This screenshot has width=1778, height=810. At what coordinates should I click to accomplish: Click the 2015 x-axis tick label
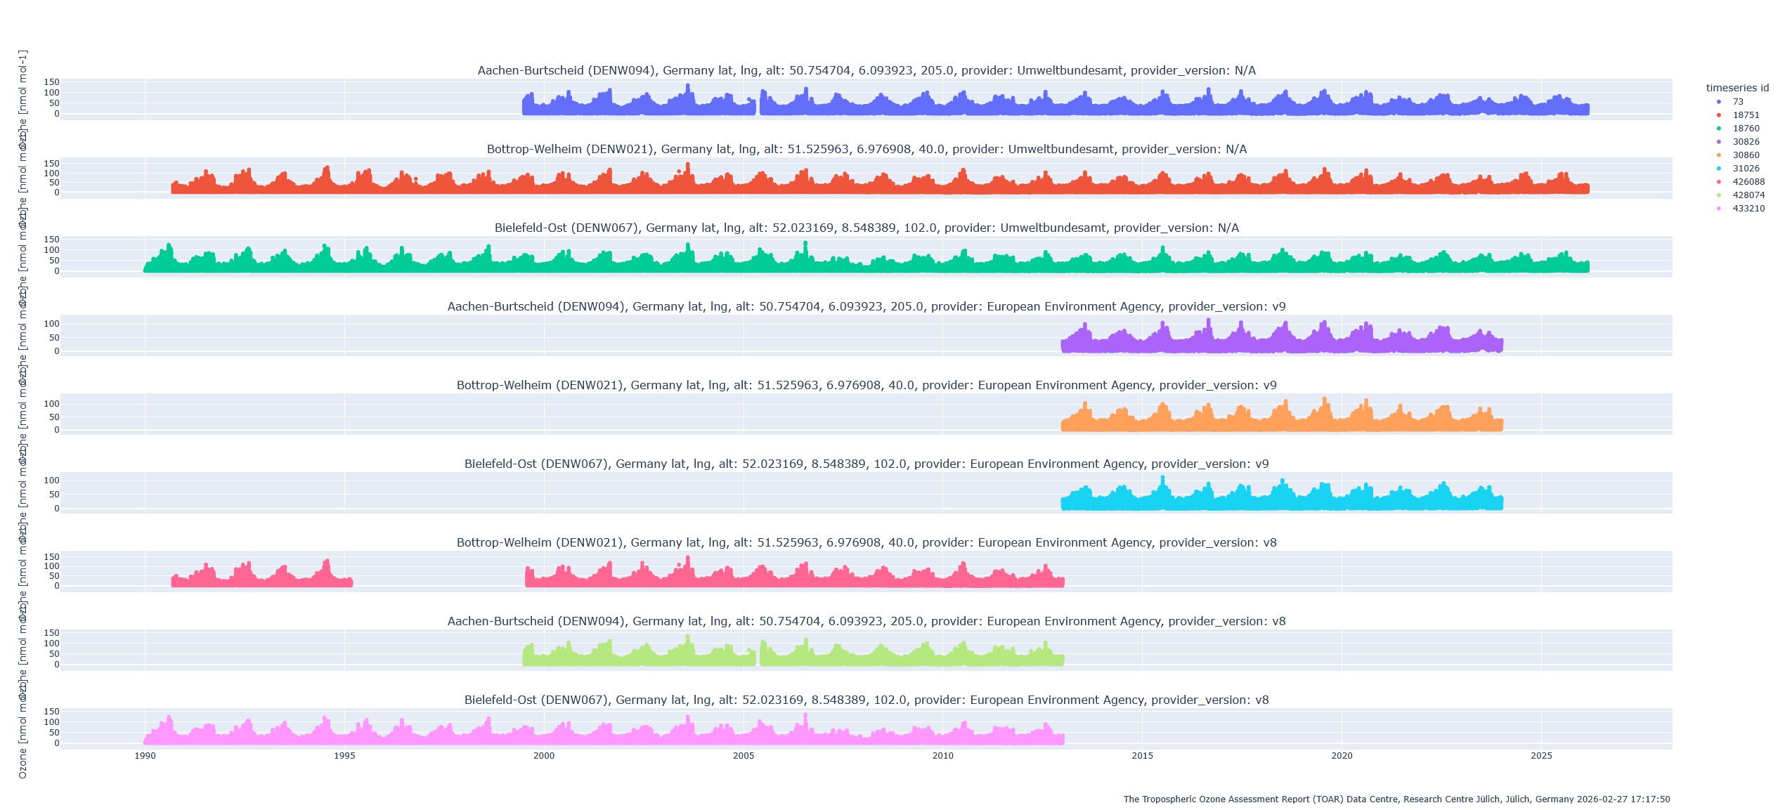pos(1142,756)
